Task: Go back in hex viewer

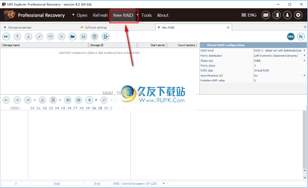Action: pyautogui.click(x=6, y=100)
